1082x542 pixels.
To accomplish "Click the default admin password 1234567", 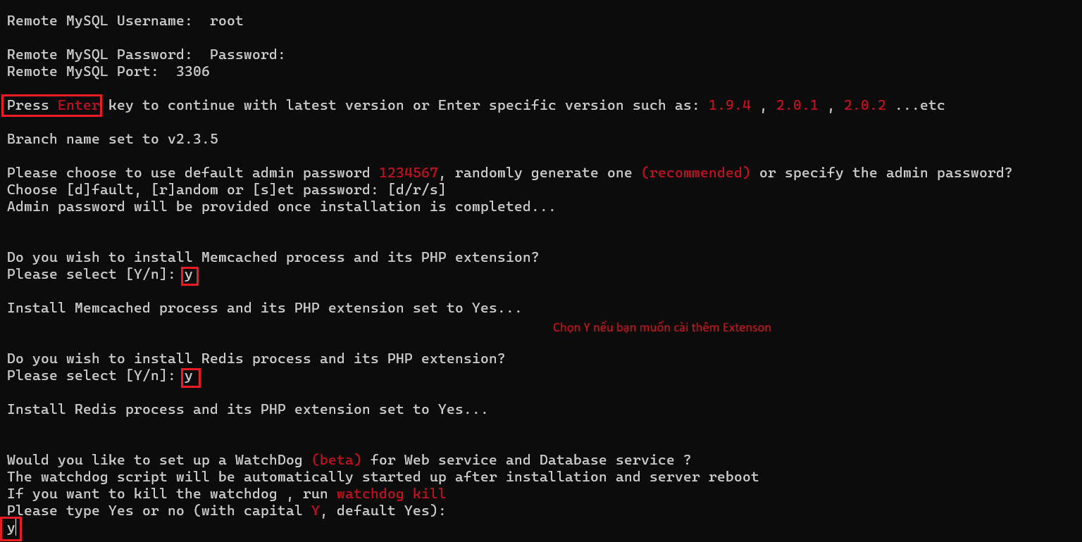I will tap(409, 173).
